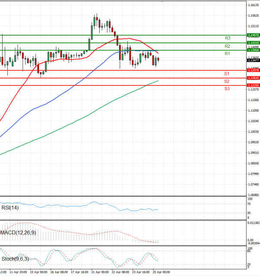Click the RSI 30 level value
The height and width of the screenshot is (276, 260).
(x=249, y=213)
